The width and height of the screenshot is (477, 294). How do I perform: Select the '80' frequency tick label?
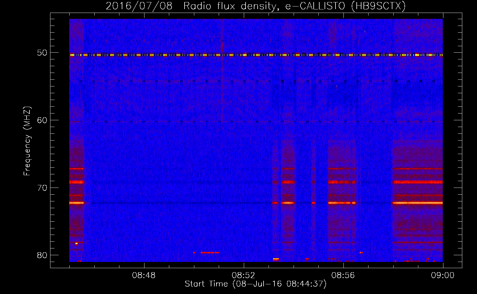point(42,255)
